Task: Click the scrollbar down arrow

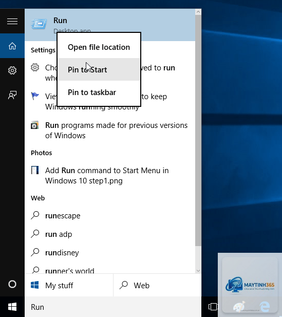Action: (x=198, y=270)
